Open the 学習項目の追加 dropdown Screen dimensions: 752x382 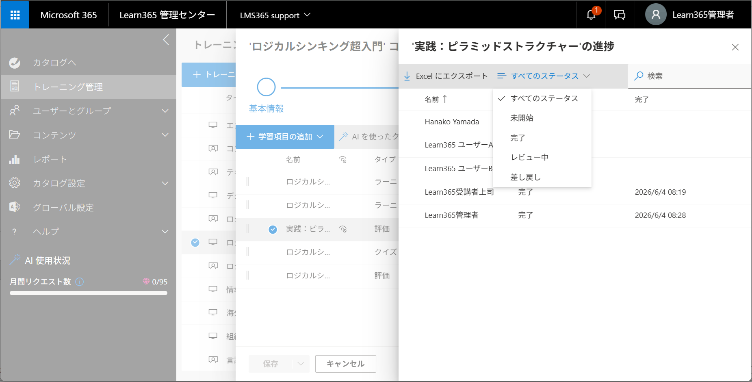[x=285, y=137]
